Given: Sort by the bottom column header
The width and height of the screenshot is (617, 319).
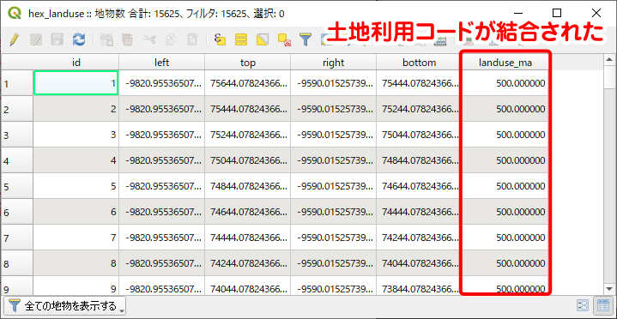Looking at the screenshot, I should 419,63.
